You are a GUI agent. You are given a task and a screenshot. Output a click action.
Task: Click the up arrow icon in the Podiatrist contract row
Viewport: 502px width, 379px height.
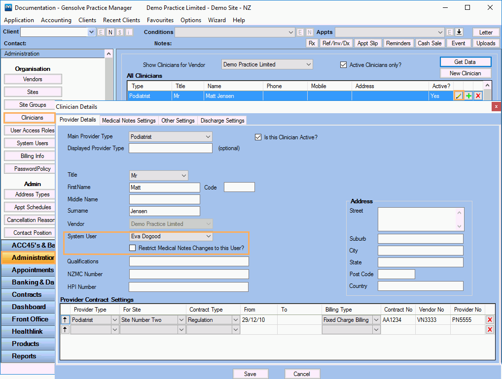pos(65,319)
